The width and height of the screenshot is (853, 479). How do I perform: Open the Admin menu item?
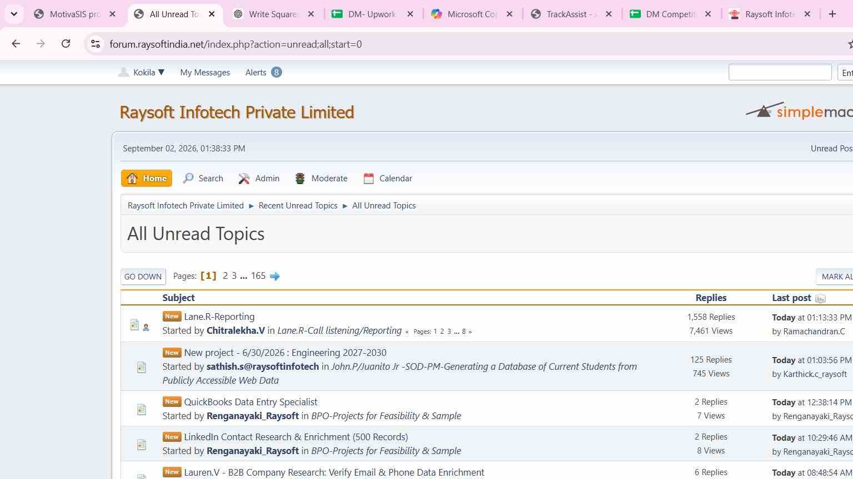[x=259, y=179]
